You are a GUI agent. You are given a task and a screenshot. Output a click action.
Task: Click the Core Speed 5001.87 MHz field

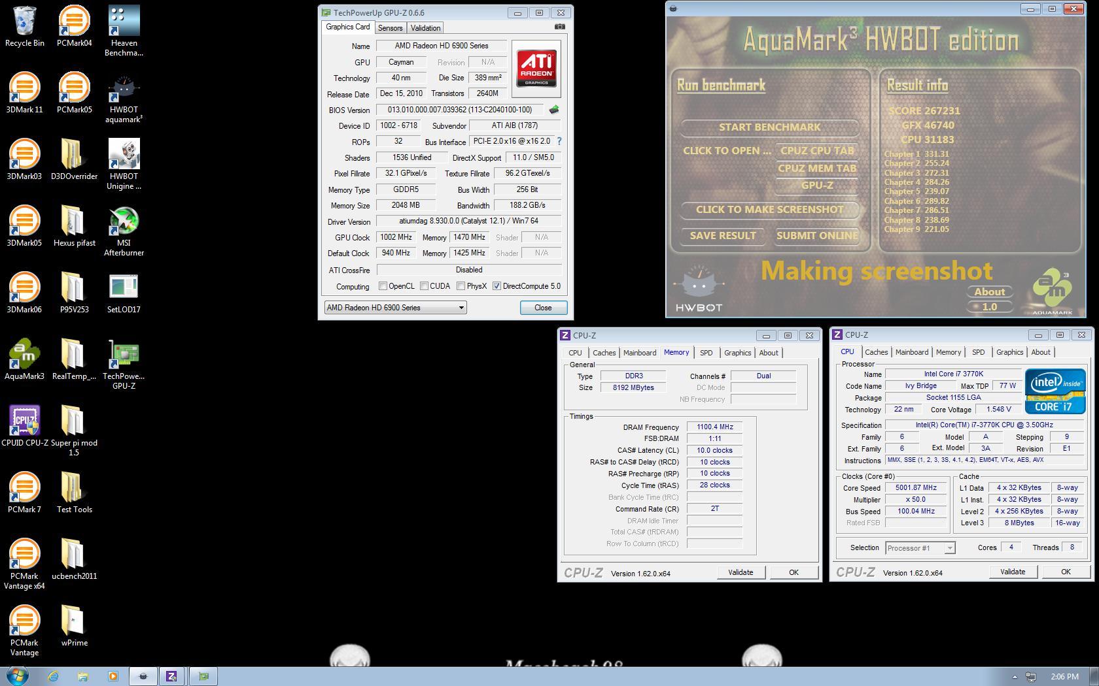tap(916, 488)
